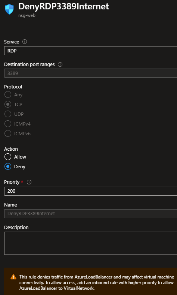Click the DenyRDP3389Internet page title
This screenshot has width=177, height=295.
pos(63,7)
